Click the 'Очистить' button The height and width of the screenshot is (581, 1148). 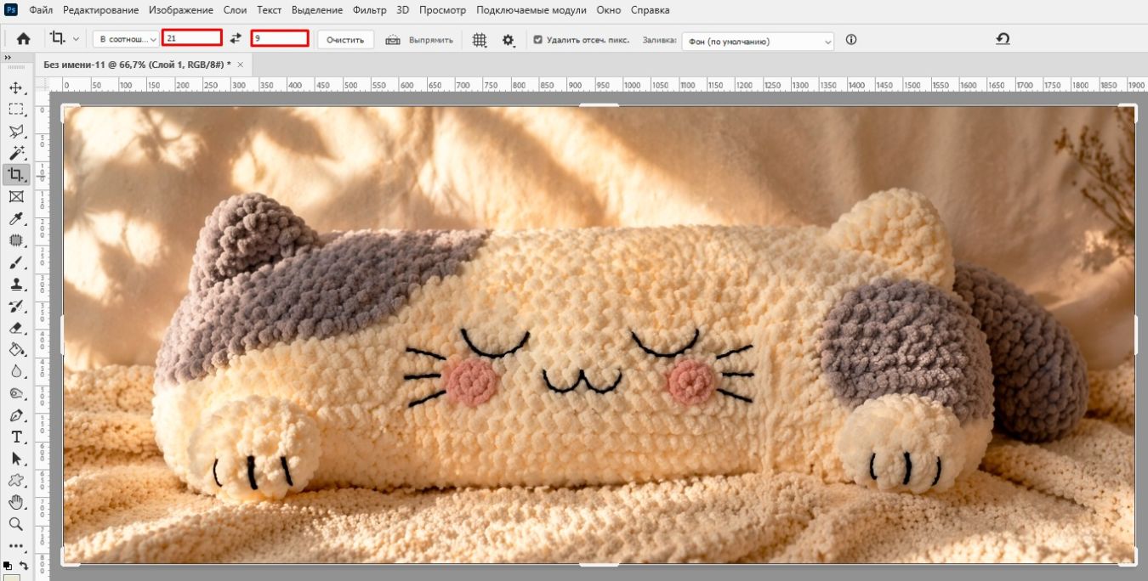click(x=345, y=40)
